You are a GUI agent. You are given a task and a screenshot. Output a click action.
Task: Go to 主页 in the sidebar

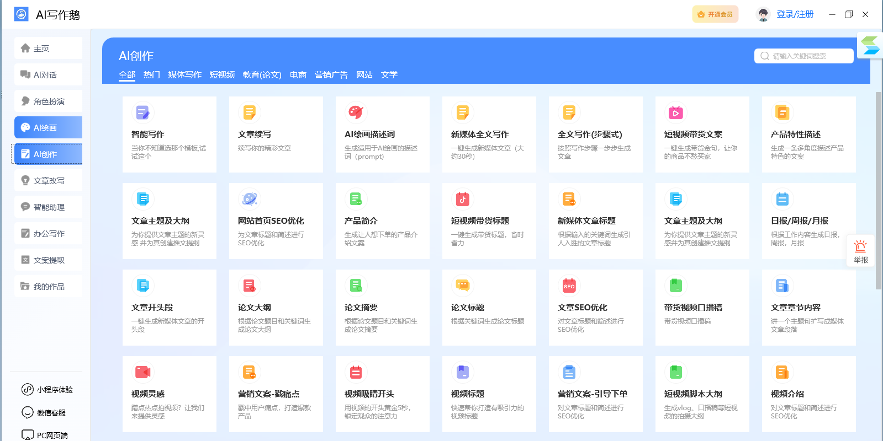click(x=48, y=49)
